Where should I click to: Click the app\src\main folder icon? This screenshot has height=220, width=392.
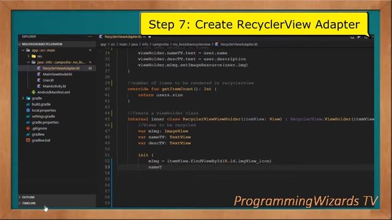28,50
